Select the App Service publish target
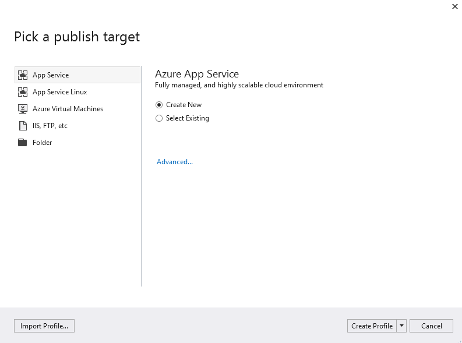This screenshot has height=343, width=462. coord(77,75)
